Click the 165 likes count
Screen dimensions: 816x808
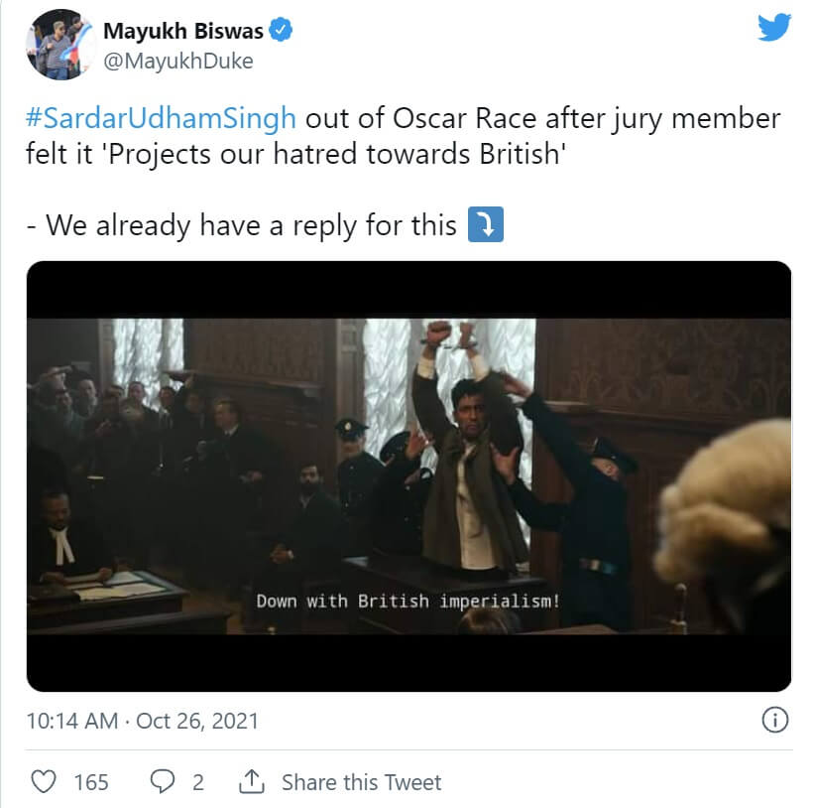91,782
